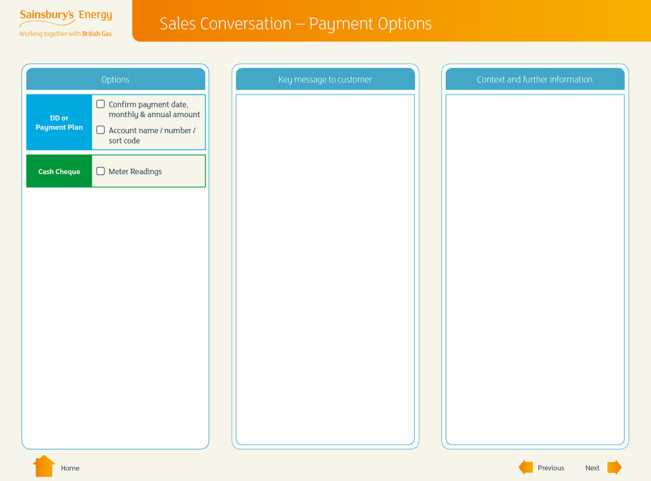Image resolution: width=651 pixels, height=481 pixels.
Task: Click the Options panel header
Action: click(x=116, y=80)
